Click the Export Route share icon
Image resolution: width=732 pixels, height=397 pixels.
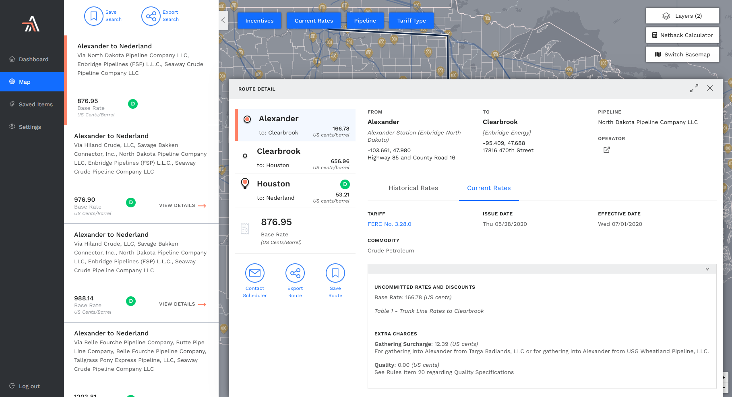[295, 273]
